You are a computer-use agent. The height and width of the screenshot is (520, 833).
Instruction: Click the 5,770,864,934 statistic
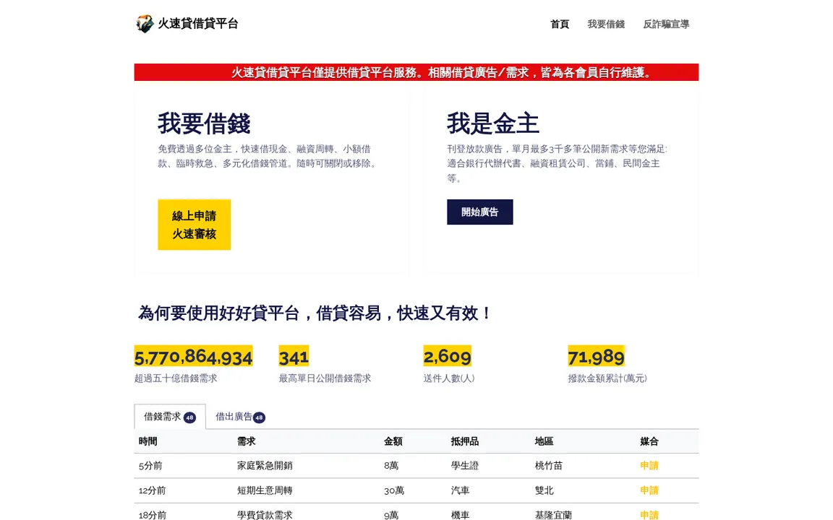click(193, 356)
